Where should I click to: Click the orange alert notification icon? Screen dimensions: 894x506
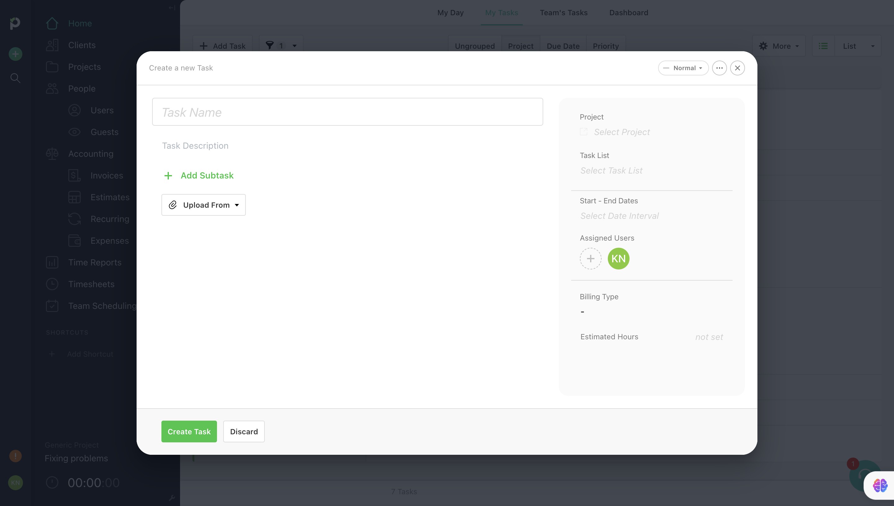15,456
